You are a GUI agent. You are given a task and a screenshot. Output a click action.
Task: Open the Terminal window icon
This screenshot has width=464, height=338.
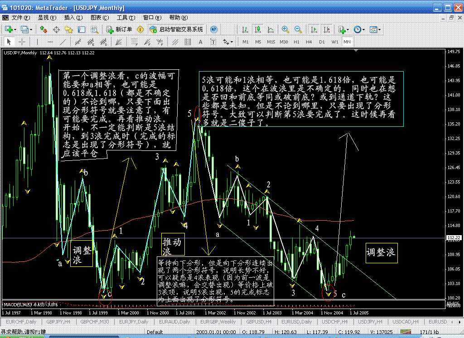82,29
